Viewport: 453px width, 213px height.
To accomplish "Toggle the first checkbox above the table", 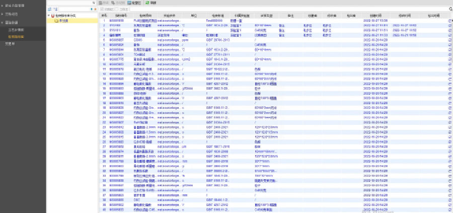I will [102, 9].
